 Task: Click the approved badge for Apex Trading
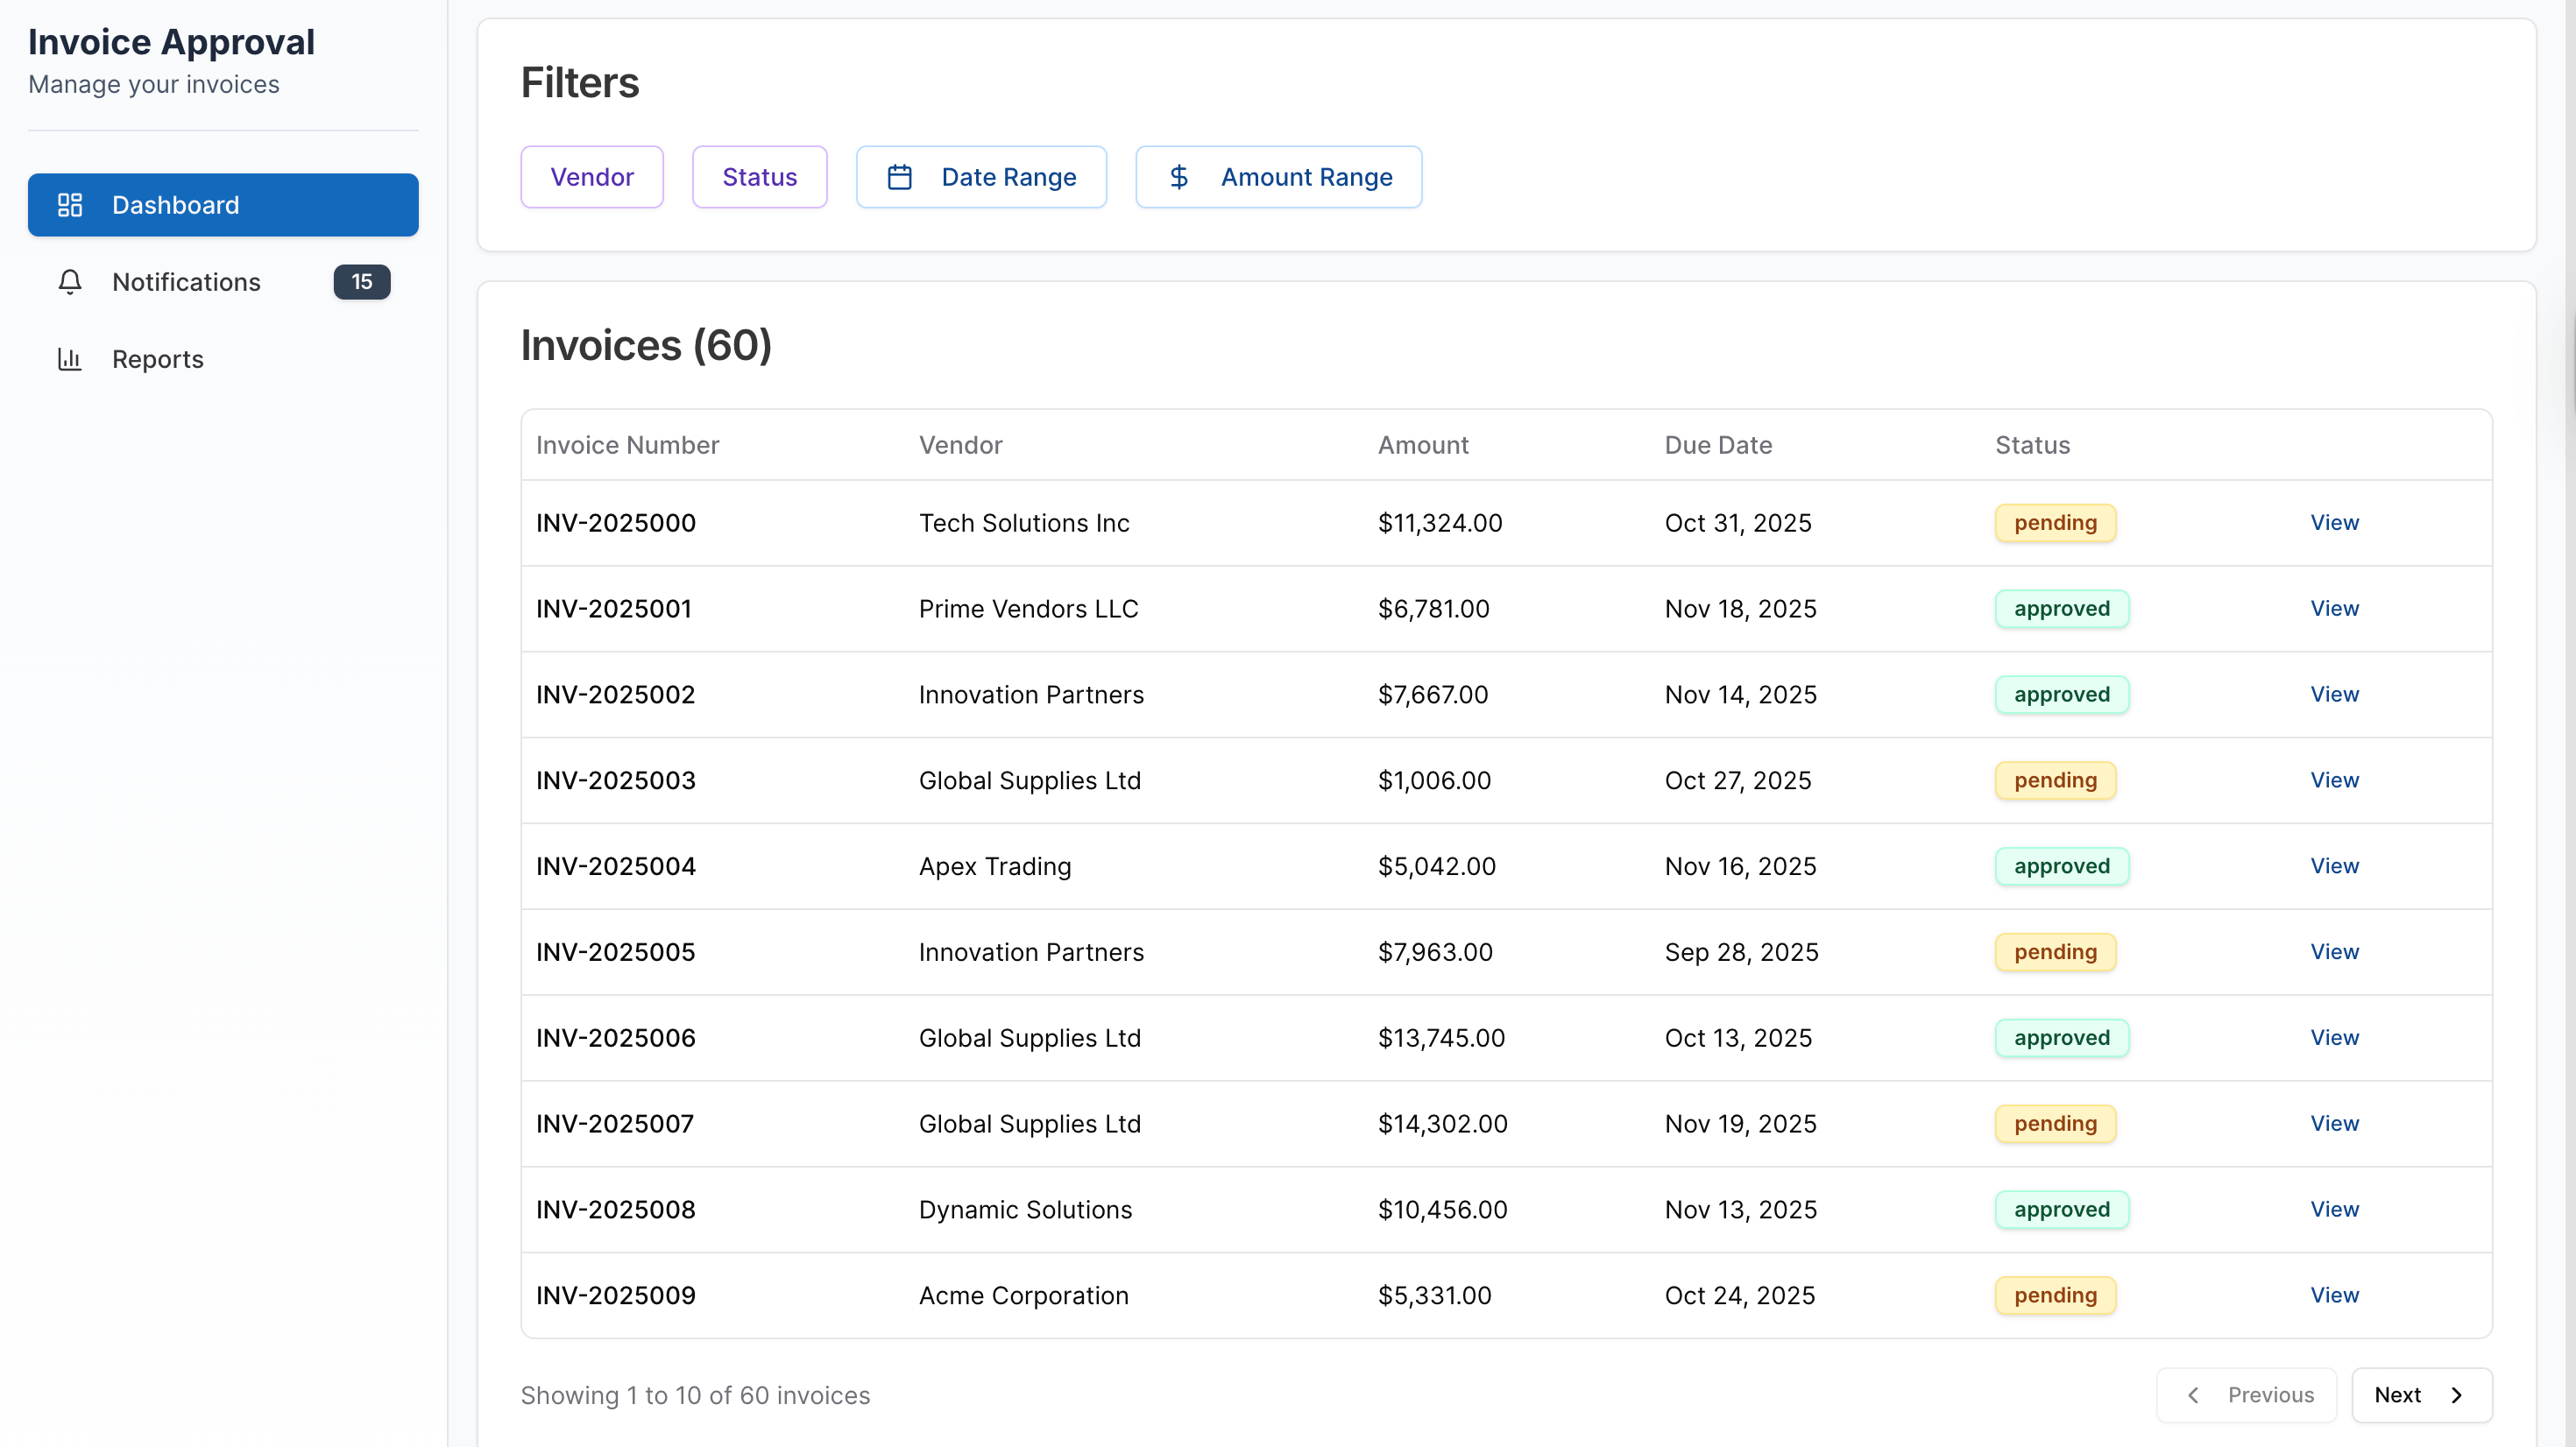(2061, 866)
